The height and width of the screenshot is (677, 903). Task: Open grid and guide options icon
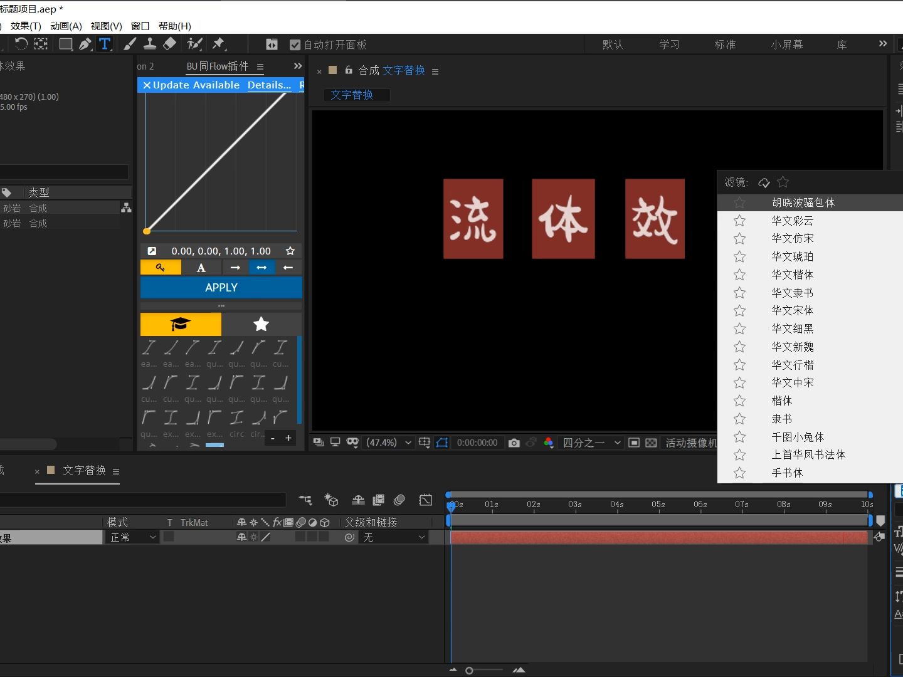[x=425, y=443]
